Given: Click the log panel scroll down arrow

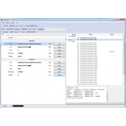Looking at the screenshot, I should coord(107,102).
